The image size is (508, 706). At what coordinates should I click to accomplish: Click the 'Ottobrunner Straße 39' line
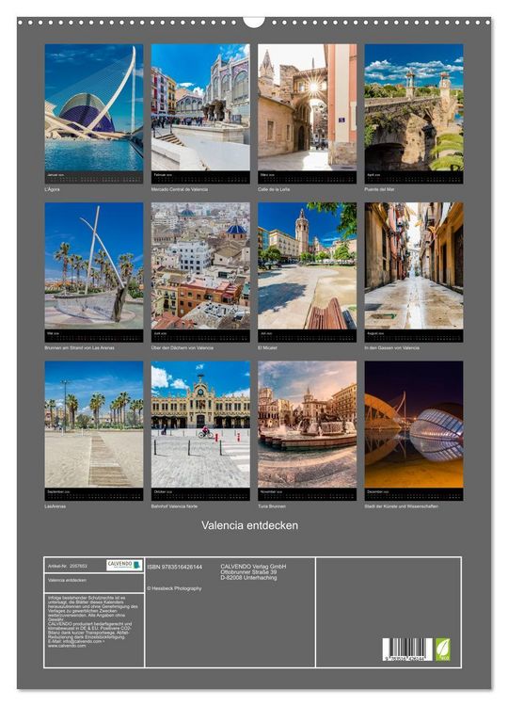click(248, 571)
